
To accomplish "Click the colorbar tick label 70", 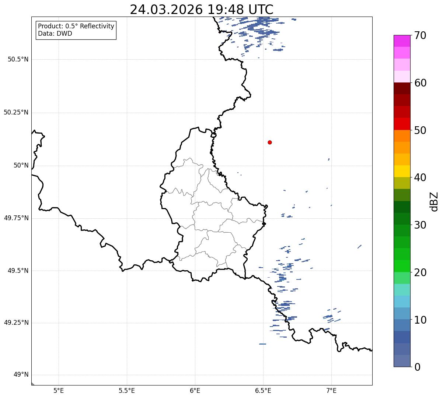I will pos(420,35).
